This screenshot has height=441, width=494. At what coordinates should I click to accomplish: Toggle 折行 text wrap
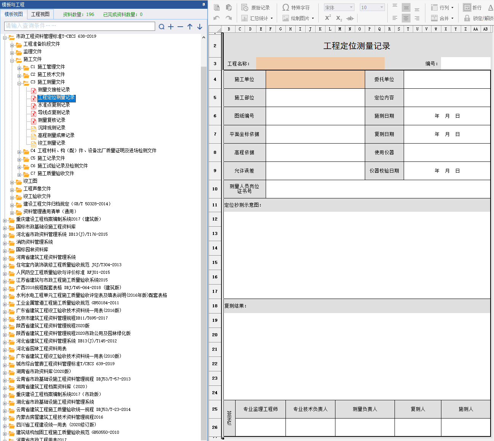[473, 8]
